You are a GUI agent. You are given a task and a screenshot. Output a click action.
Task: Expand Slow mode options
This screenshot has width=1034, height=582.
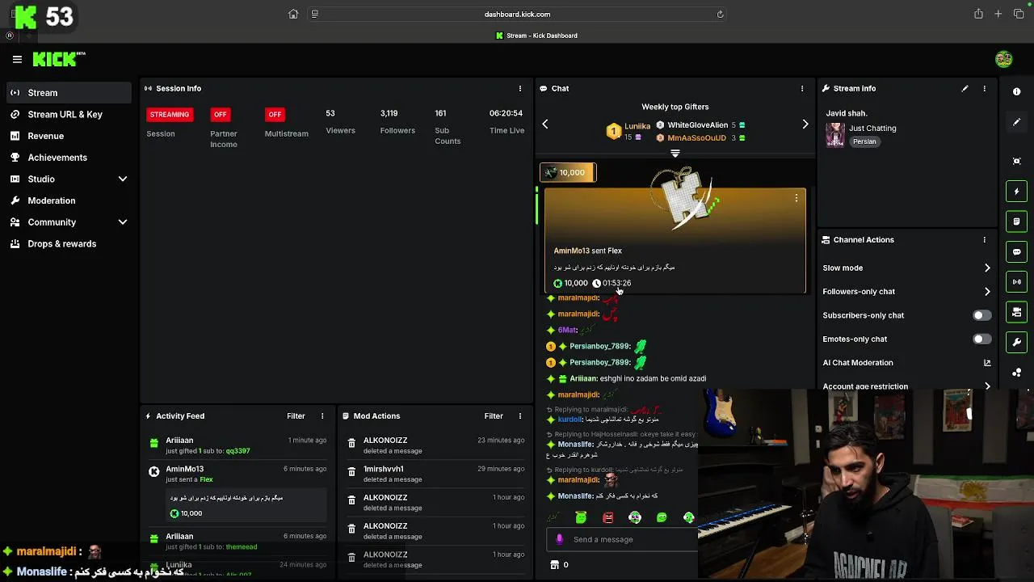(987, 268)
